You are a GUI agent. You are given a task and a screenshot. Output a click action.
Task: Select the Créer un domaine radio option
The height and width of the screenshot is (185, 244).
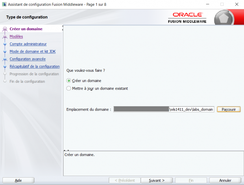pos(69,81)
